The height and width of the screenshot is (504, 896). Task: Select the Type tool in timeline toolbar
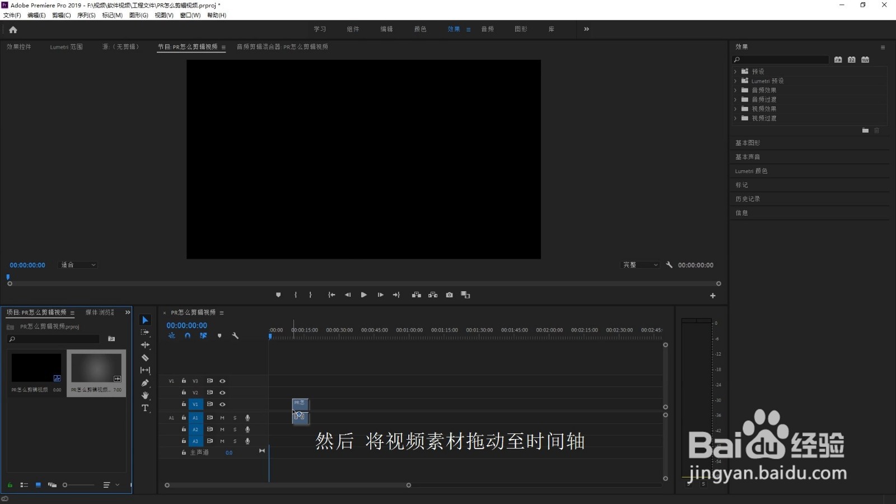(x=145, y=407)
